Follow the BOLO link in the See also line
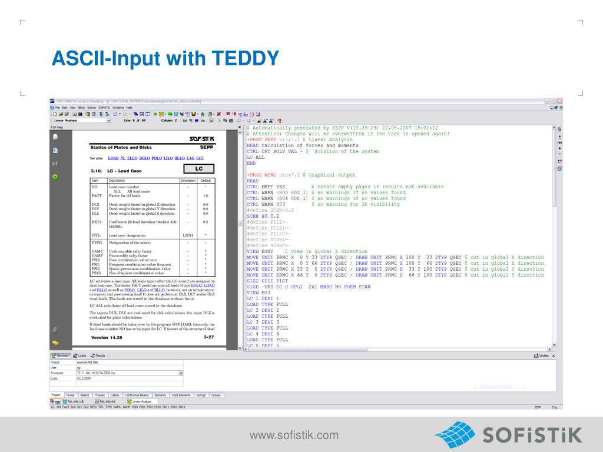The width and height of the screenshot is (603, 452). [x=145, y=158]
